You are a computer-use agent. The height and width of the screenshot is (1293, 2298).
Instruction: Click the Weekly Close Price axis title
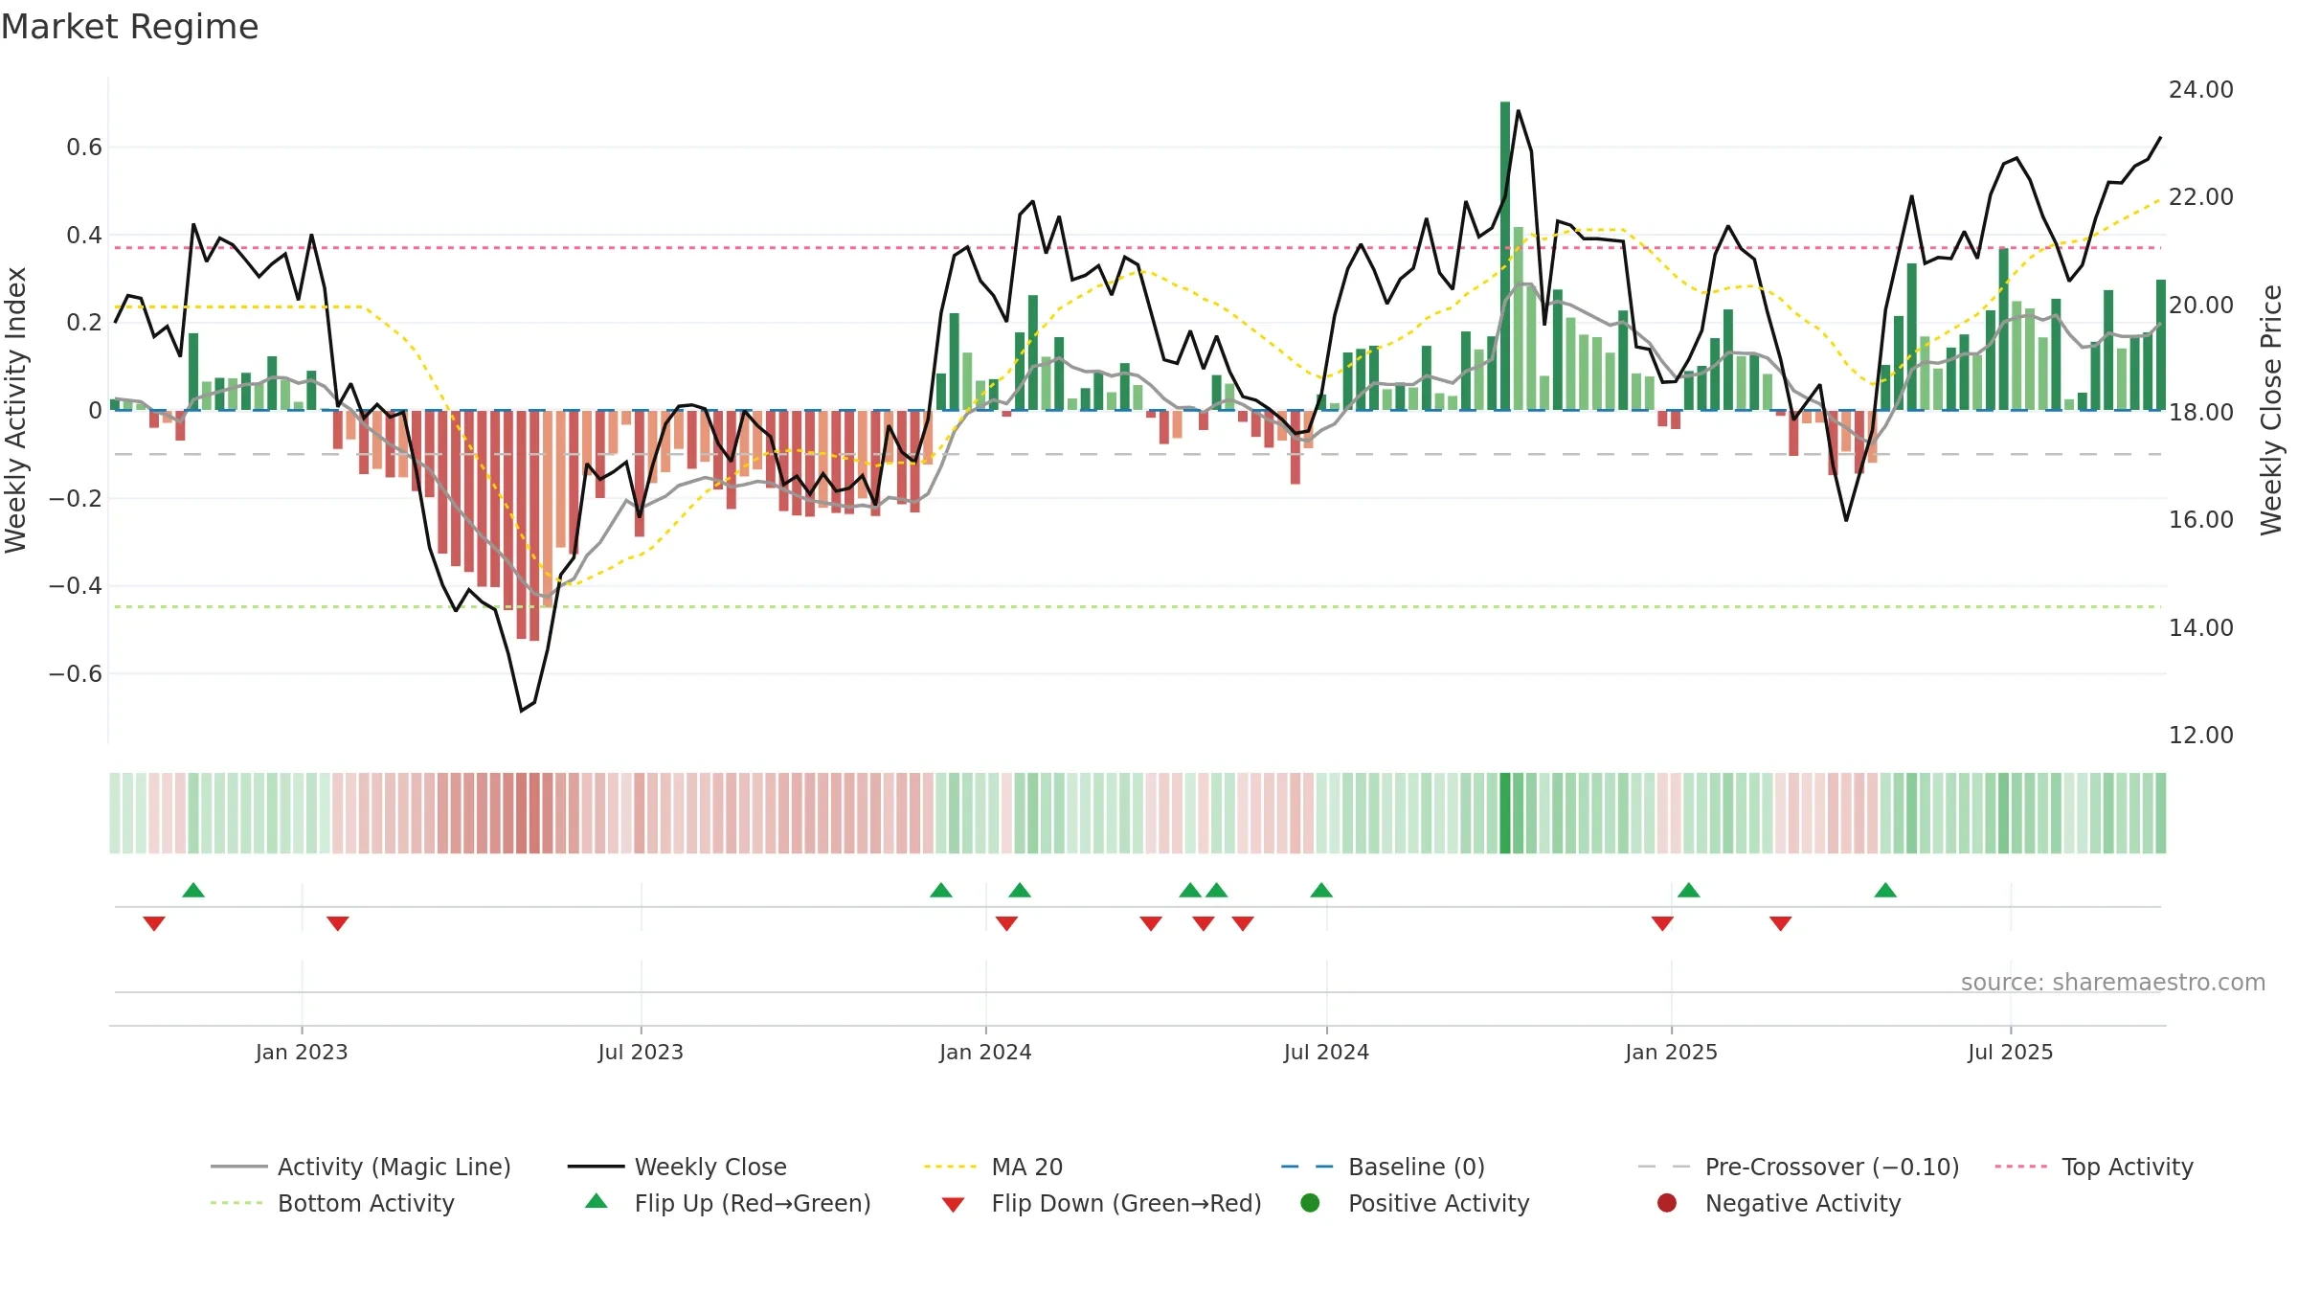tap(2272, 410)
